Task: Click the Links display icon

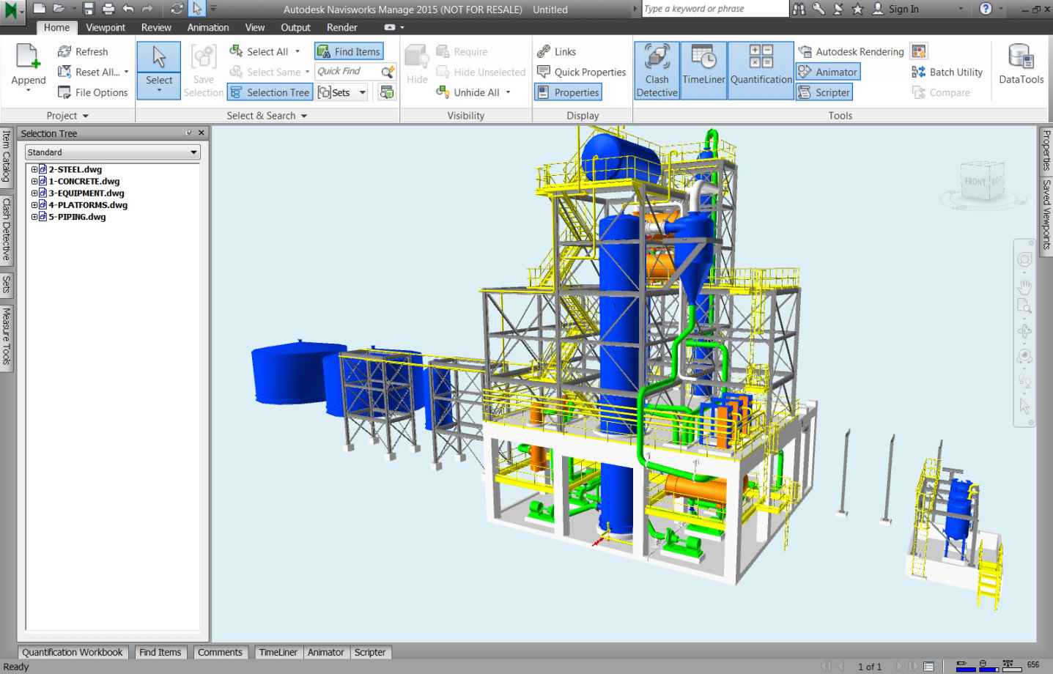Action: (544, 51)
